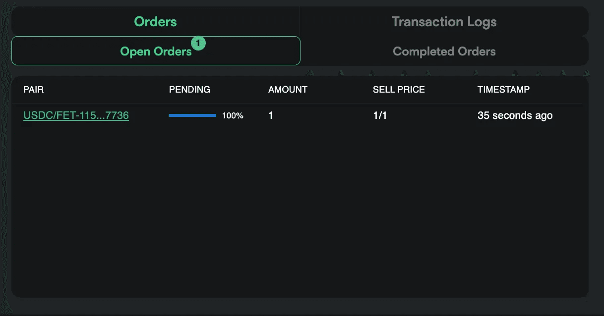Open the Transaction Logs tab
Image resolution: width=604 pixels, height=316 pixels.
pyautogui.click(x=444, y=21)
